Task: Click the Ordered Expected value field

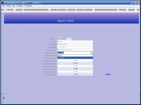Action: tap(75, 74)
